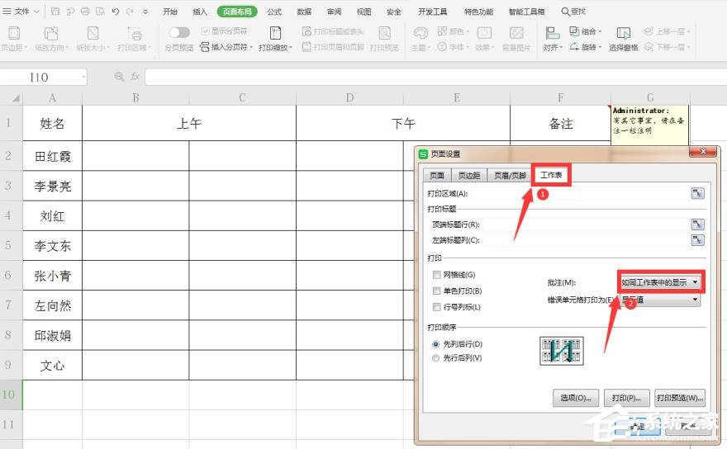727x449 pixels.
Task: Click the print area range selector icon
Action: pos(698,193)
